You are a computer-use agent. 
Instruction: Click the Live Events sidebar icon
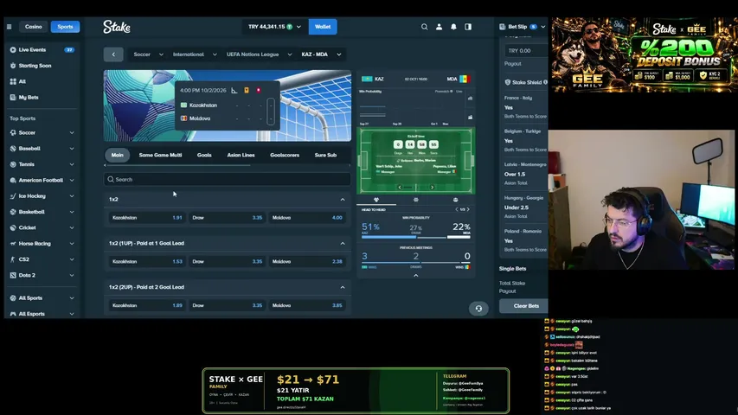(x=13, y=50)
